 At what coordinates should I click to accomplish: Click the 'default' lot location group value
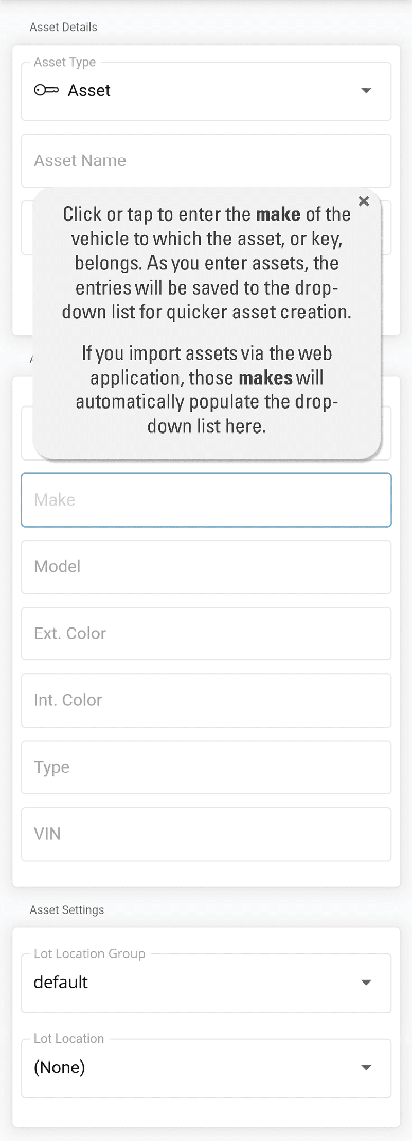tap(61, 982)
